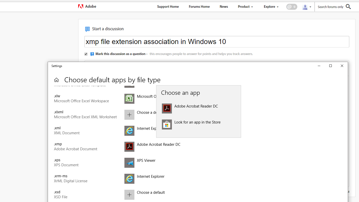Viewport: 359px width, 202px height.
Task: Click the question mark icon beside Mark this discussion
Action: click(x=92, y=54)
